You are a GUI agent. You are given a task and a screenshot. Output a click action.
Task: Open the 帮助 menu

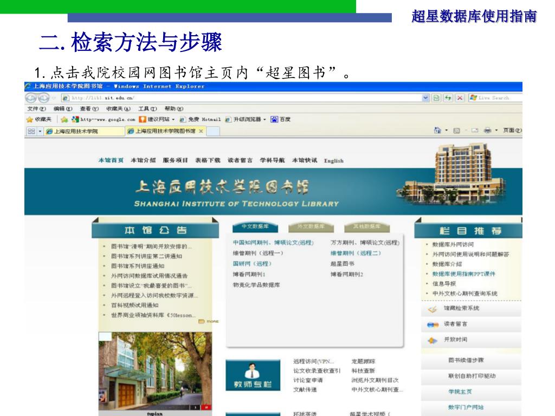[x=174, y=108]
